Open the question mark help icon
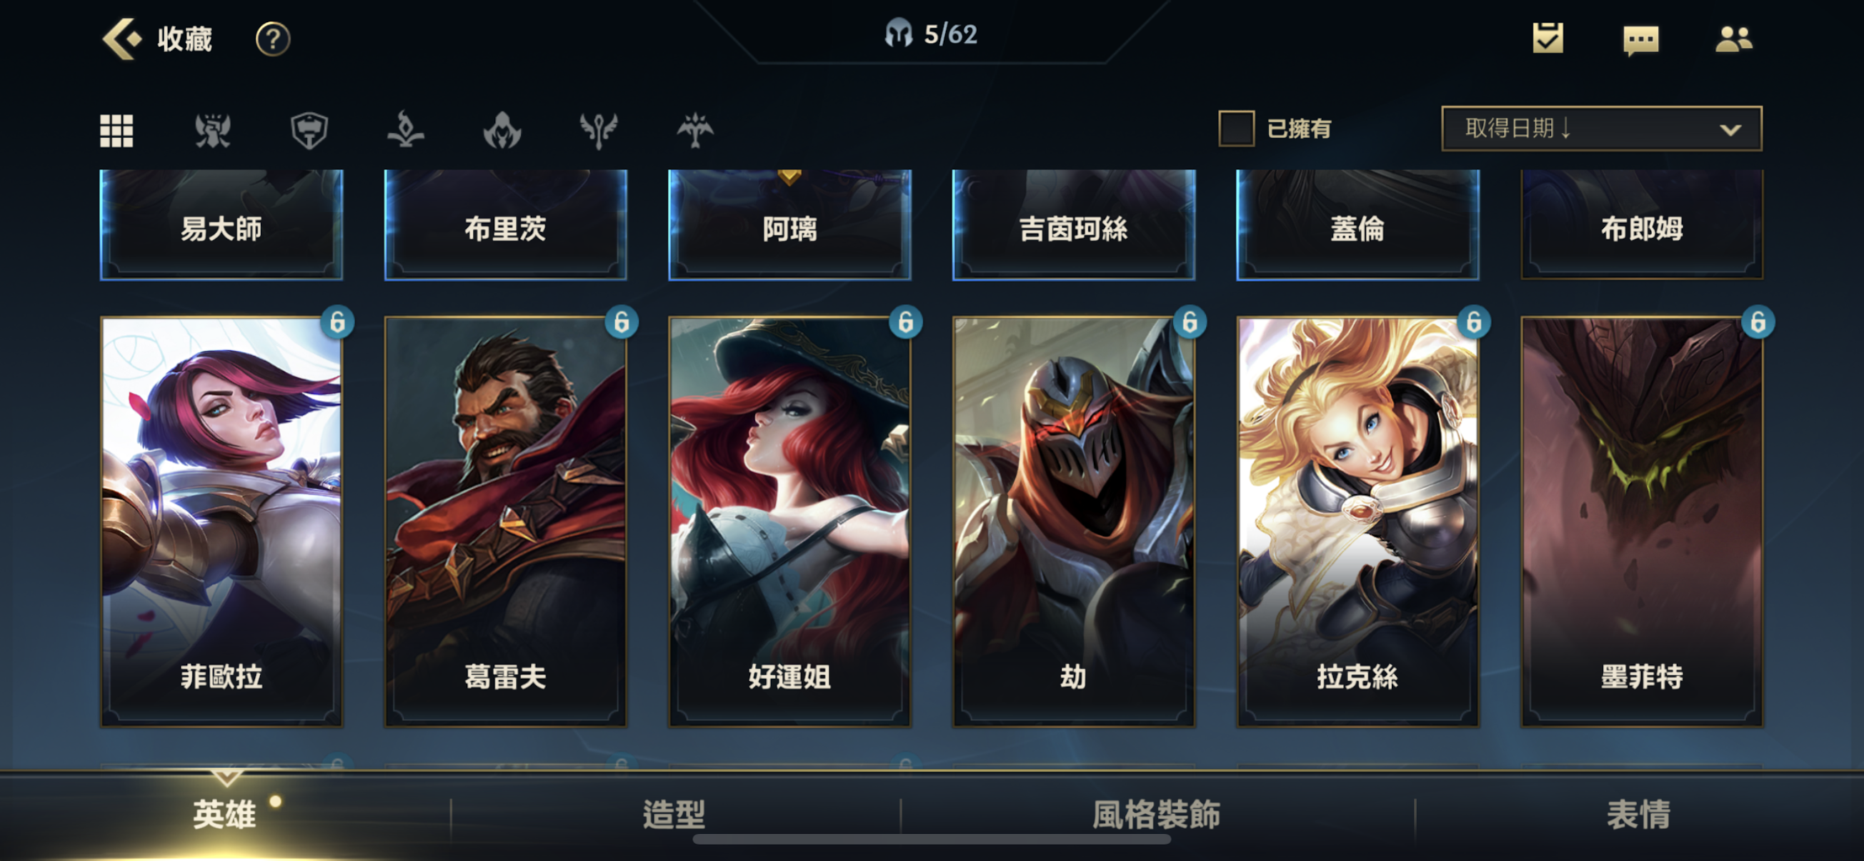1864x861 pixels. pyautogui.click(x=273, y=39)
